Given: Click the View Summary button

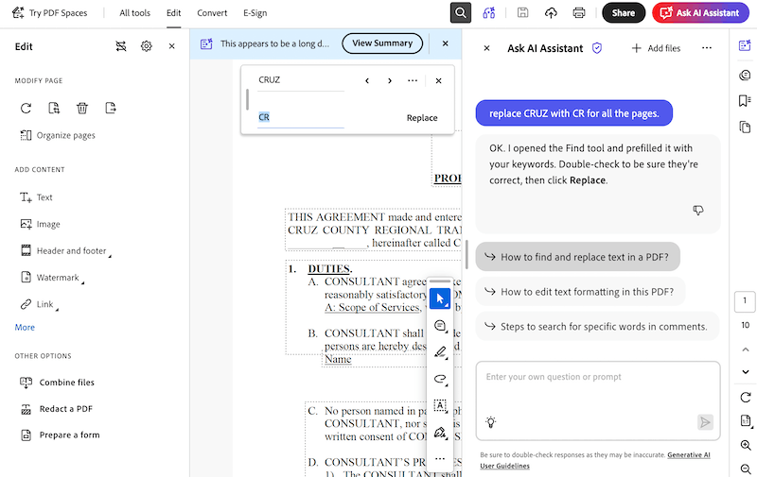Looking at the screenshot, I should (x=382, y=43).
